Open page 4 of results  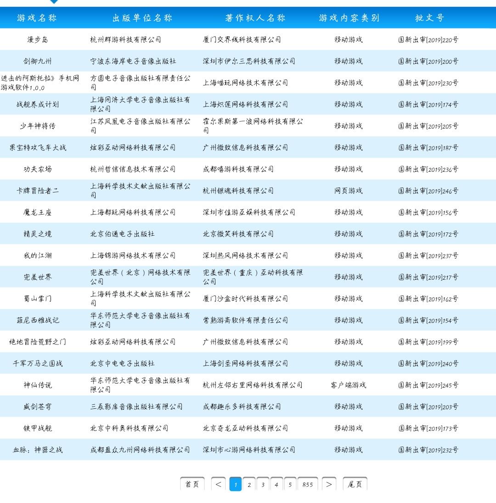click(276, 484)
